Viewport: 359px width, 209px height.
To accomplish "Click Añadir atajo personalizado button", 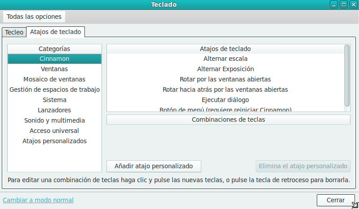I will [x=154, y=166].
